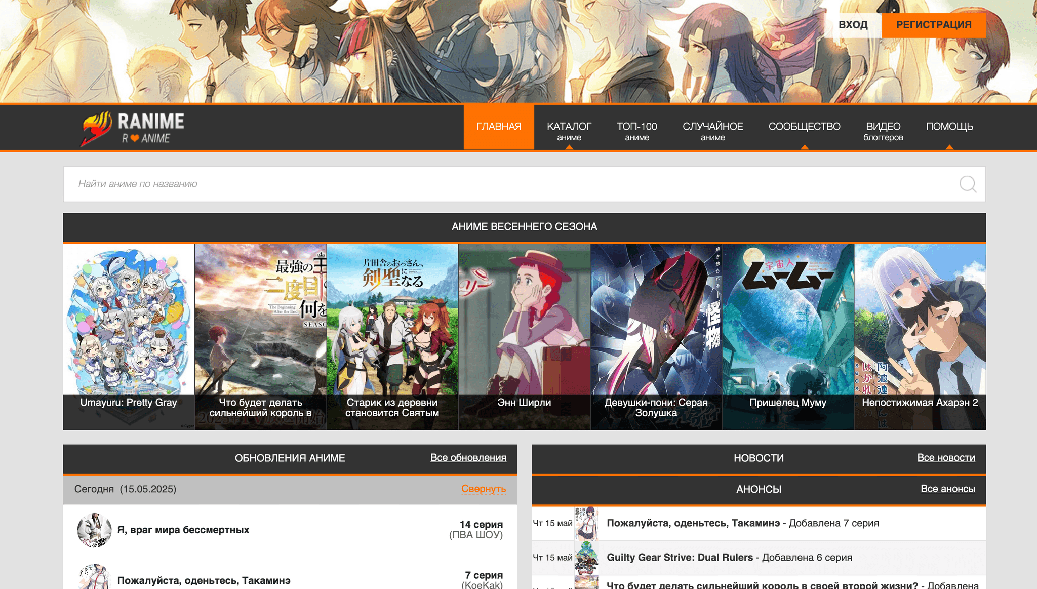Screen dimensions: 1037x589
Task: Click the 7 серия (KoeKak) label
Action: (482, 580)
